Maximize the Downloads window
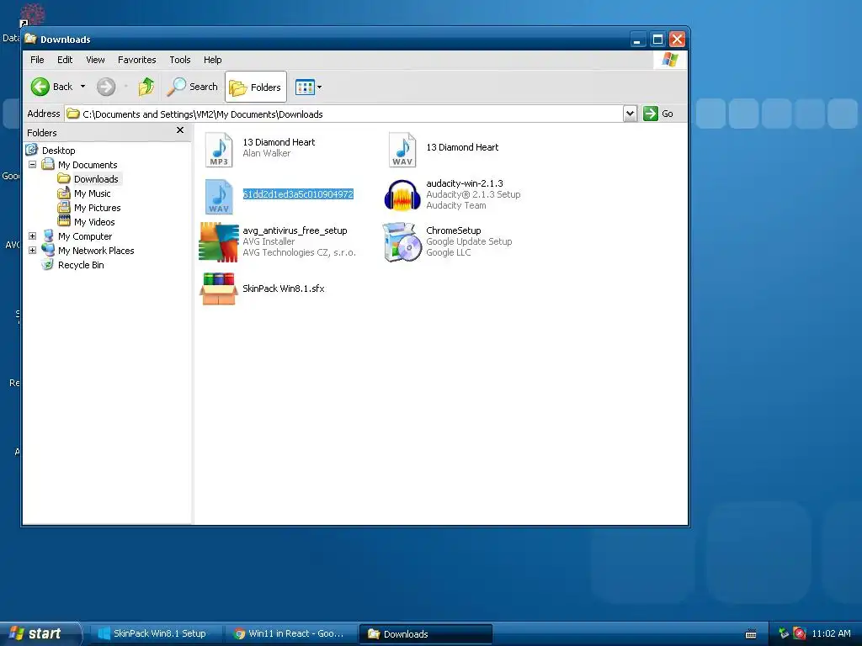This screenshot has width=862, height=646. coord(657,39)
